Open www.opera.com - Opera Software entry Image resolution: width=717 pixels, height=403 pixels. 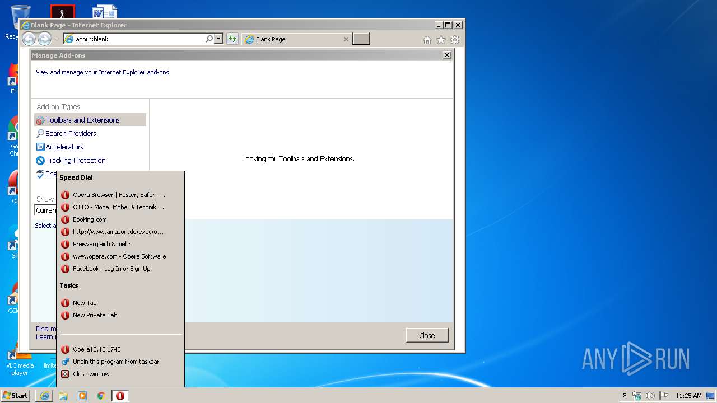120,256
